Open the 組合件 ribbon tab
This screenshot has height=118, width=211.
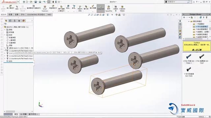tap(4, 14)
